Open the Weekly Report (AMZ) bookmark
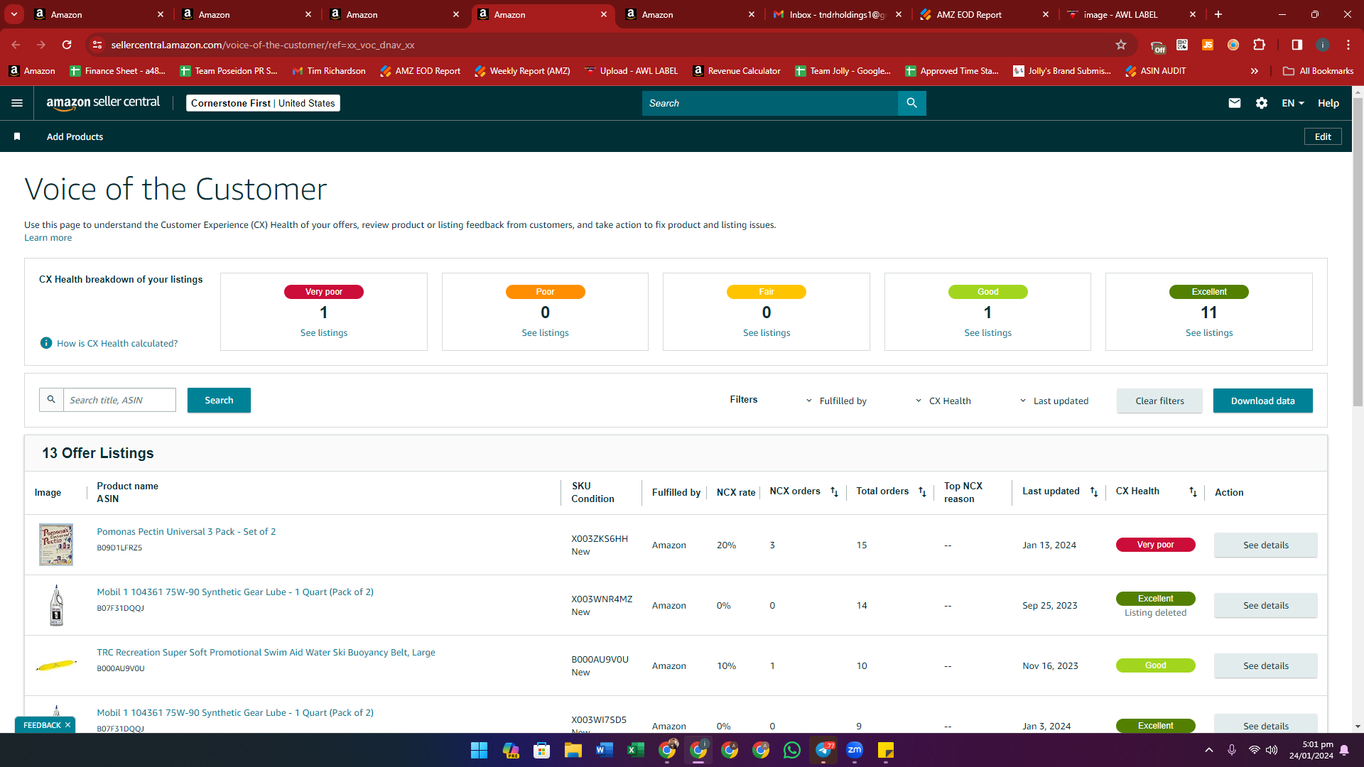 point(522,71)
